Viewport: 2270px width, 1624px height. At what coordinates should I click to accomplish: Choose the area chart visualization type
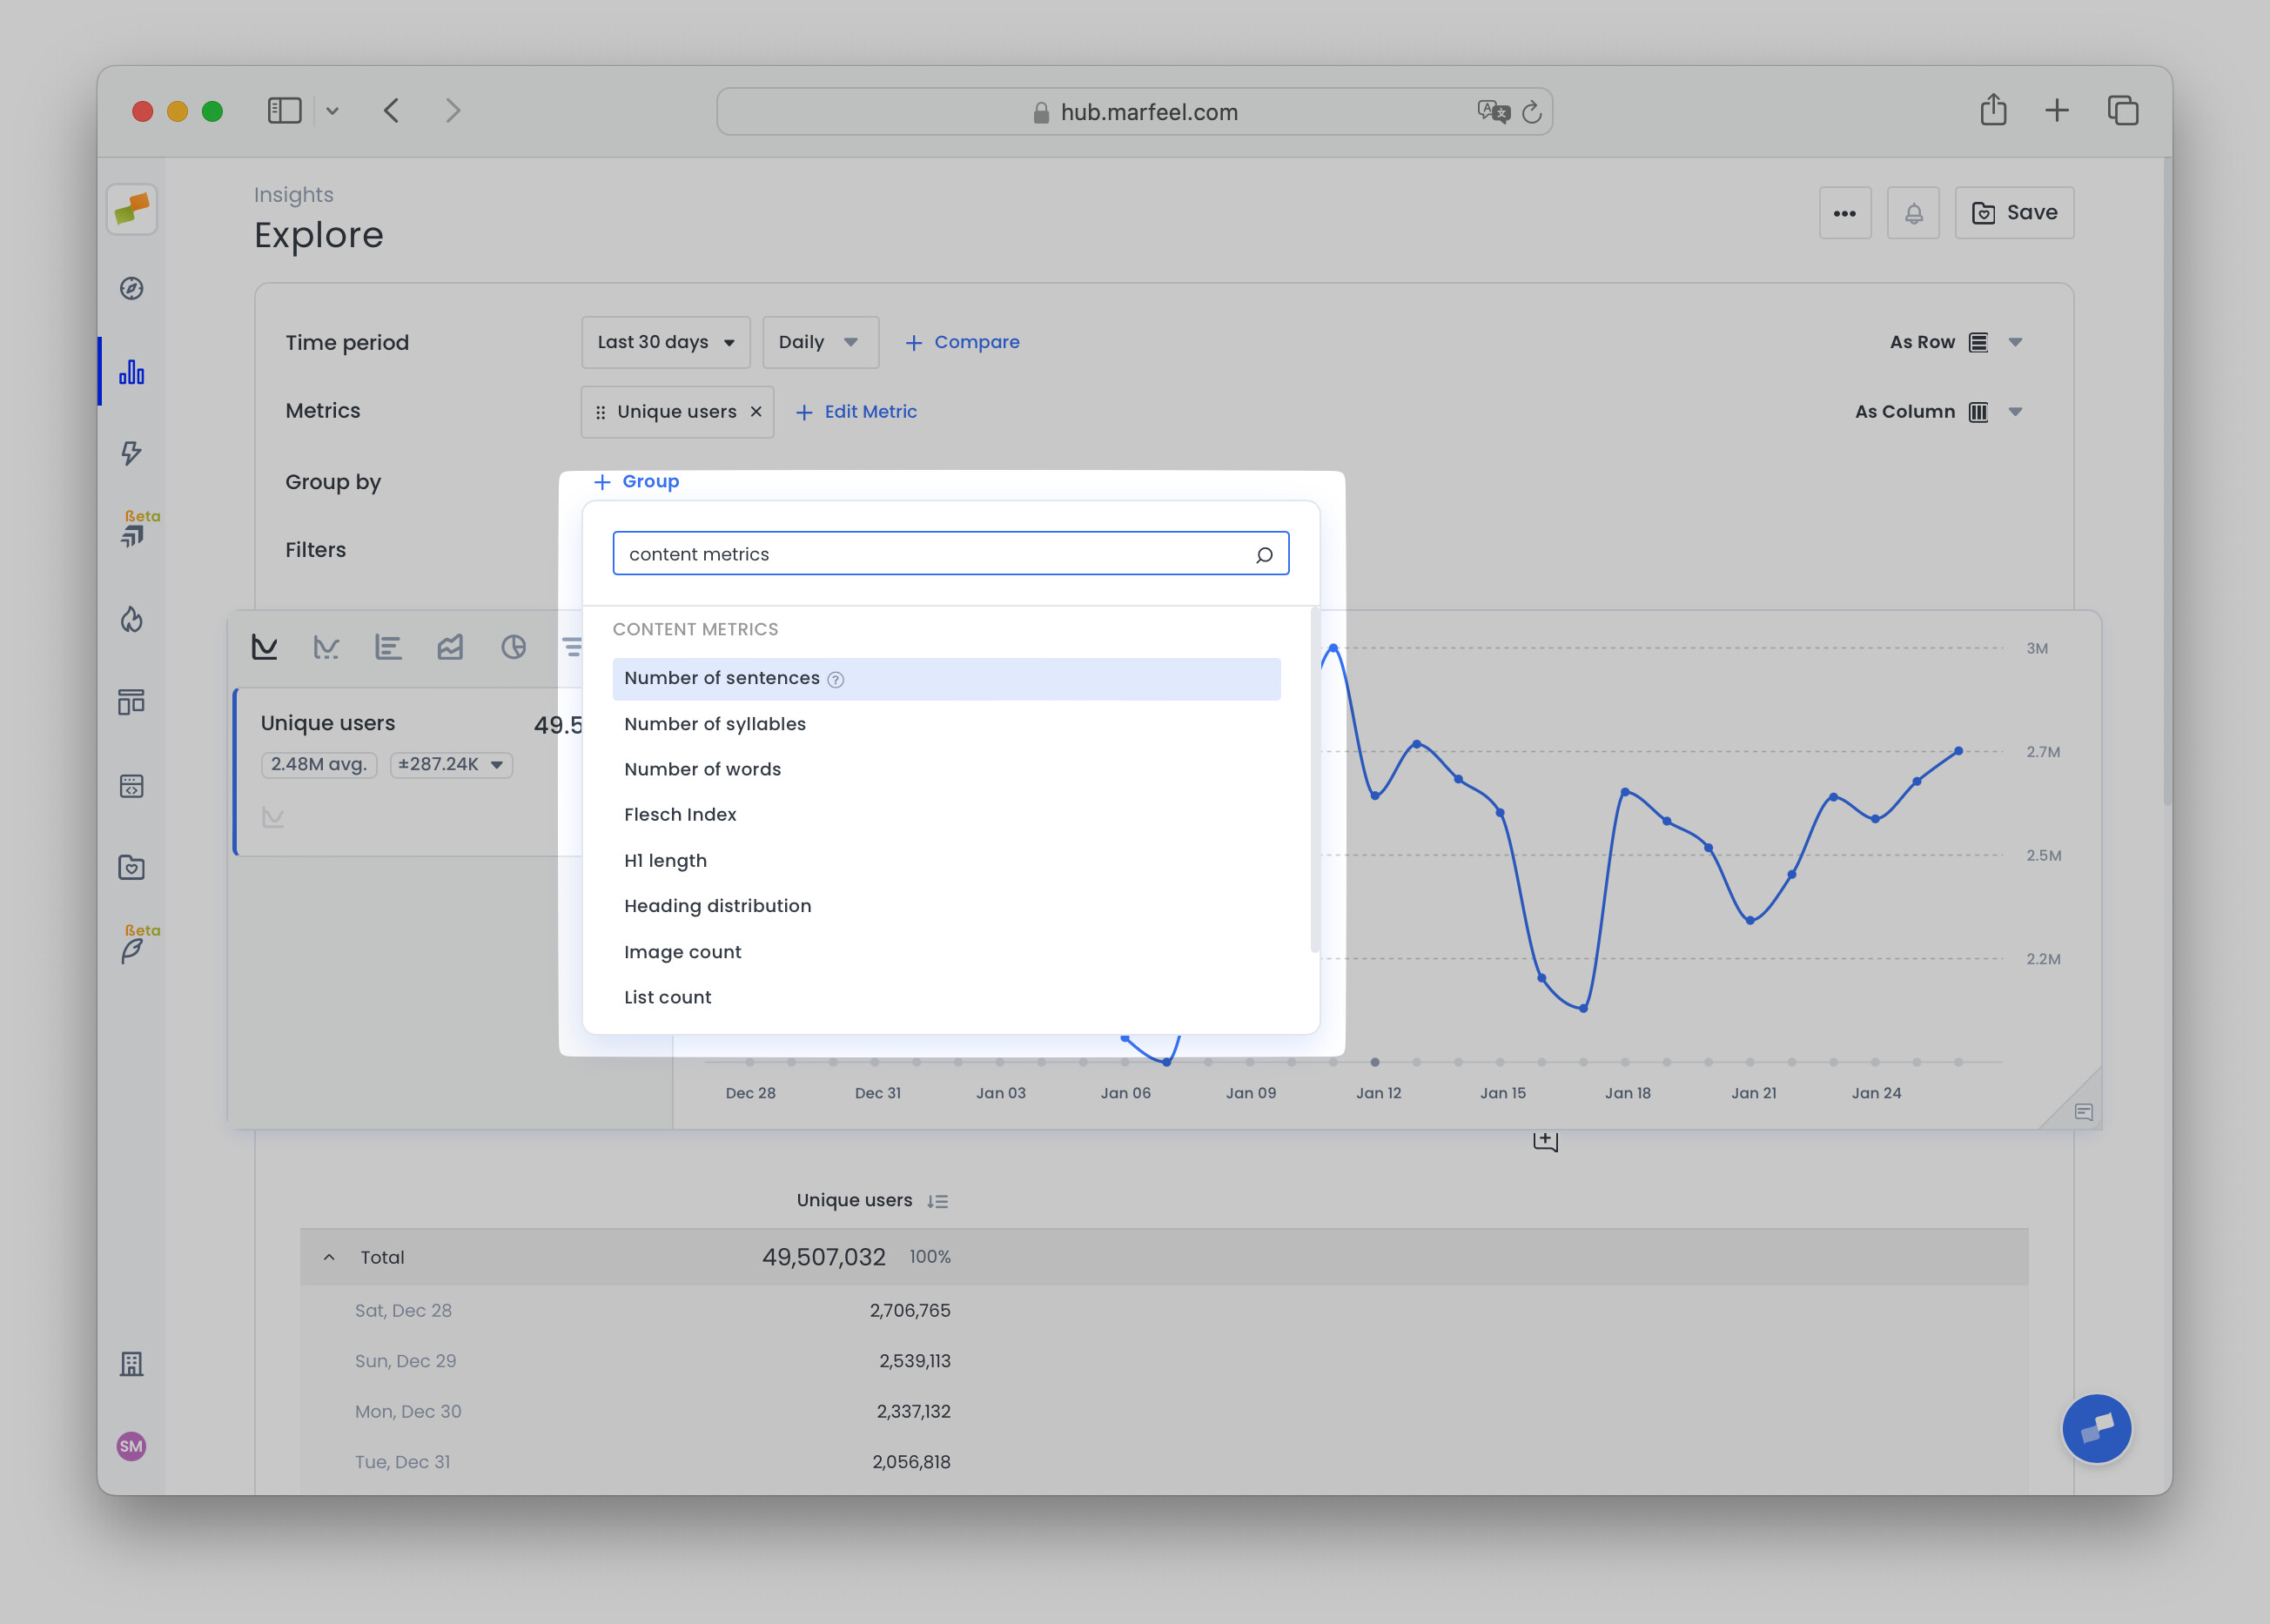pyautogui.click(x=451, y=646)
